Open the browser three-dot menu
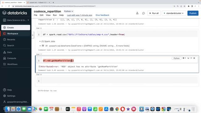This screenshot has width=201, height=113. pyautogui.click(x=199, y=6)
